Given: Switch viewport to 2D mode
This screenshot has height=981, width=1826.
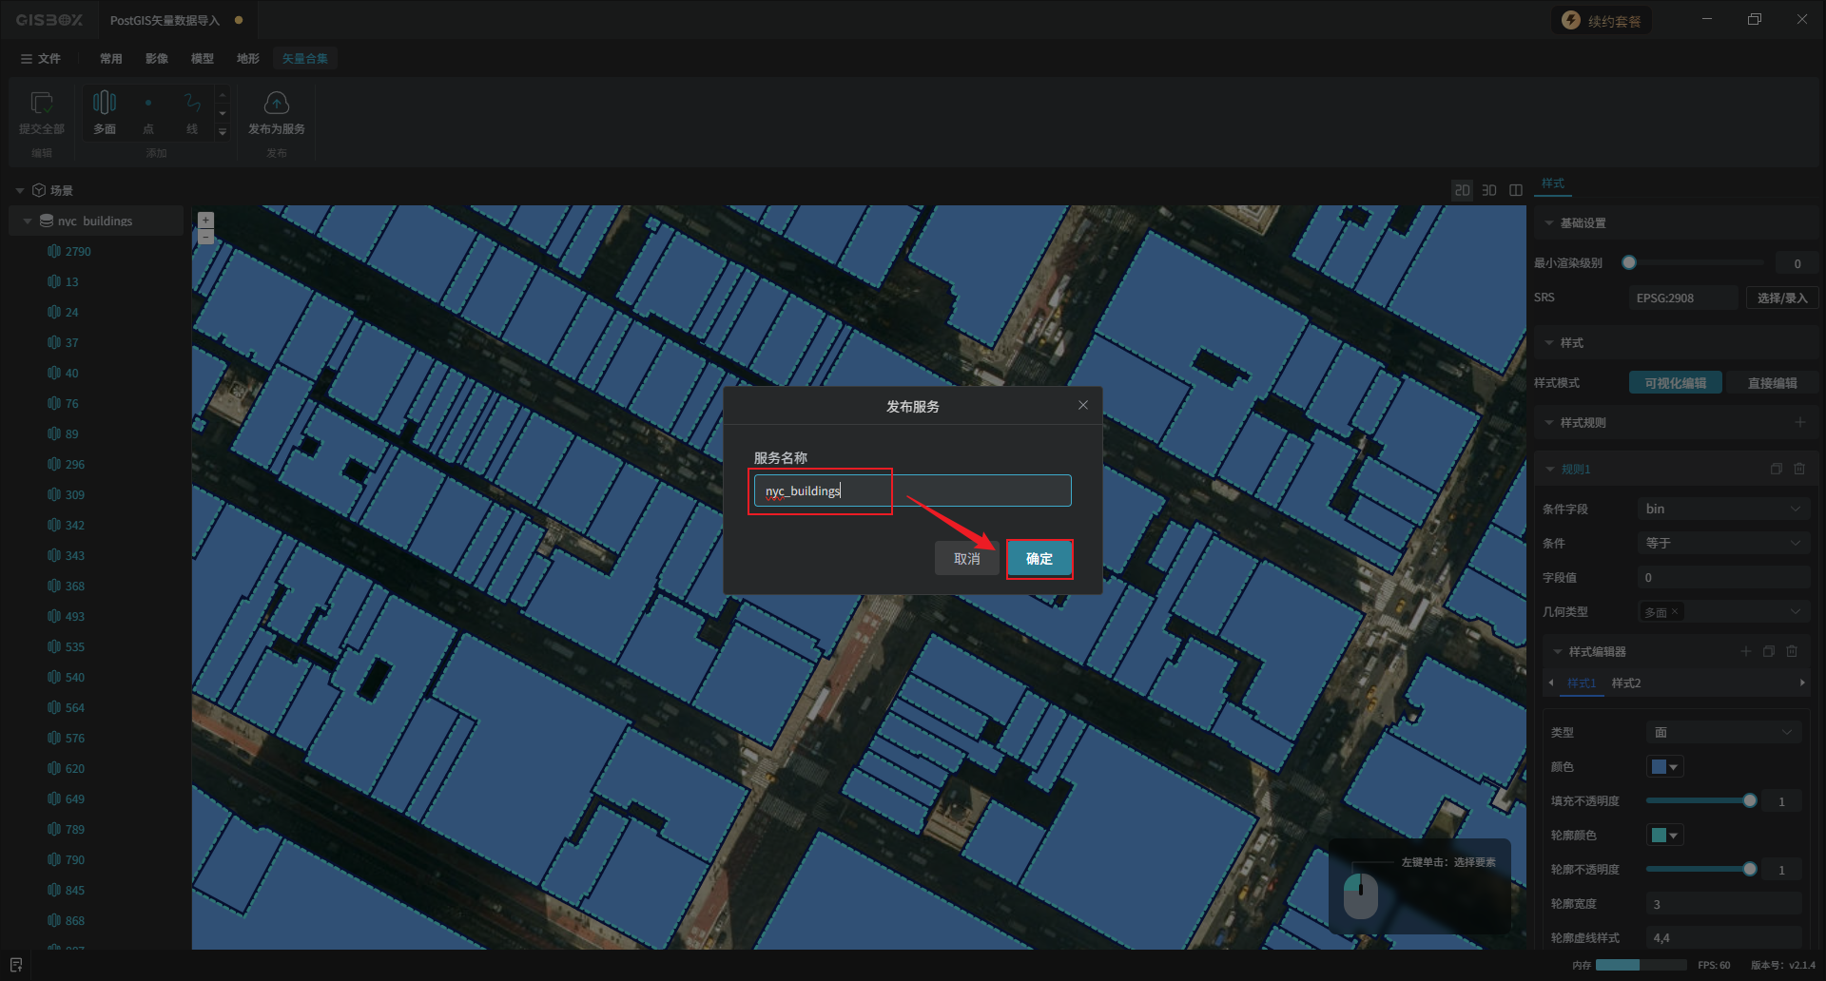Looking at the screenshot, I should coord(1462,190).
